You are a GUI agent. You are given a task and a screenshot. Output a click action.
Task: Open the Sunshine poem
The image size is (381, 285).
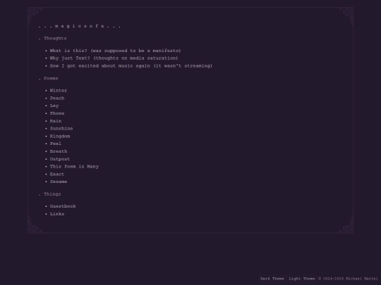(x=61, y=129)
